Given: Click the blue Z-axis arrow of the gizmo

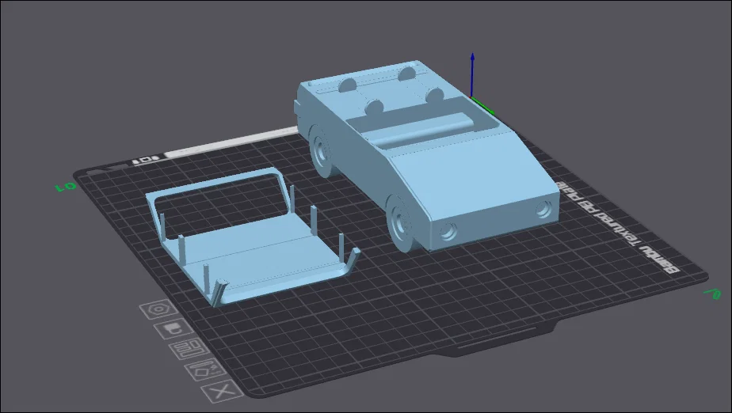Looking at the screenshot, I should point(472,74).
